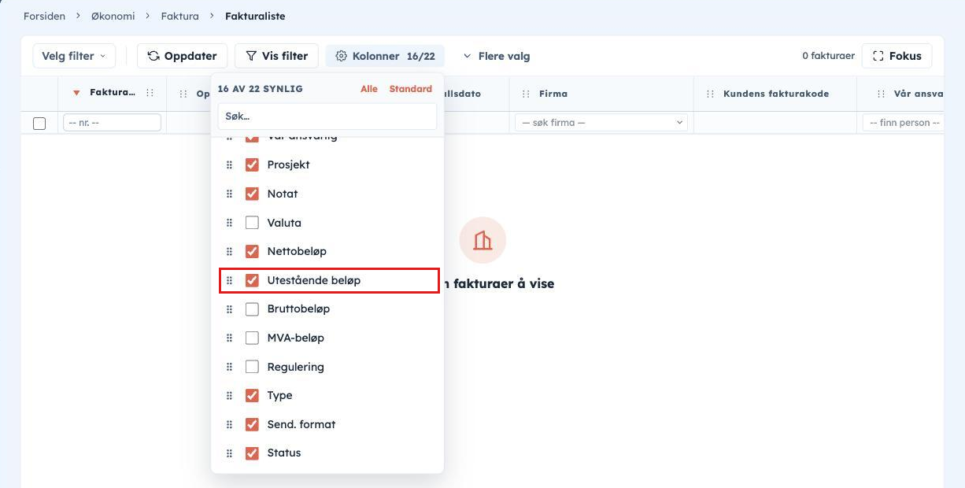
Task: Click column grip icon before Firma header
Action: [x=526, y=94]
